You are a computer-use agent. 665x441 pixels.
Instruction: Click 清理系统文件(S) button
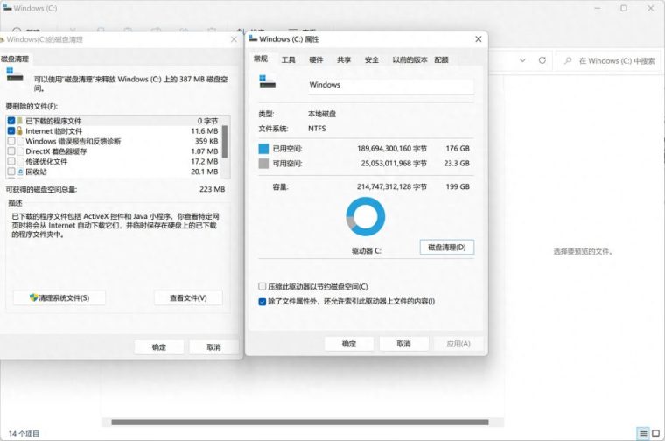[59, 298]
